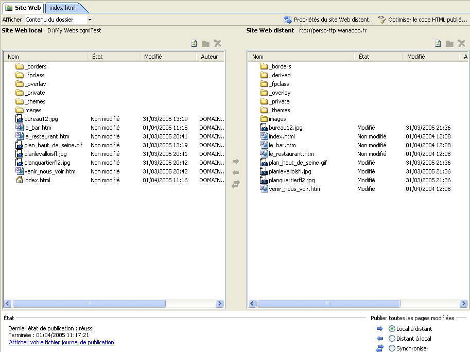470x352 pixels.
Task: Select the 'Synchroniser' radio option
Action: point(392,348)
